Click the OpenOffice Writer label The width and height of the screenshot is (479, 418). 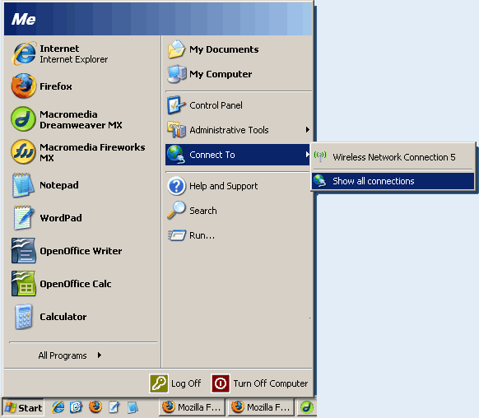81,251
